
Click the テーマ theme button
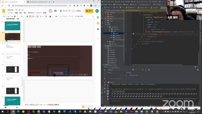point(71,16)
